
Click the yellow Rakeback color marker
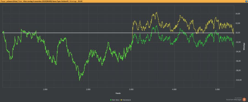tap(121, 100)
